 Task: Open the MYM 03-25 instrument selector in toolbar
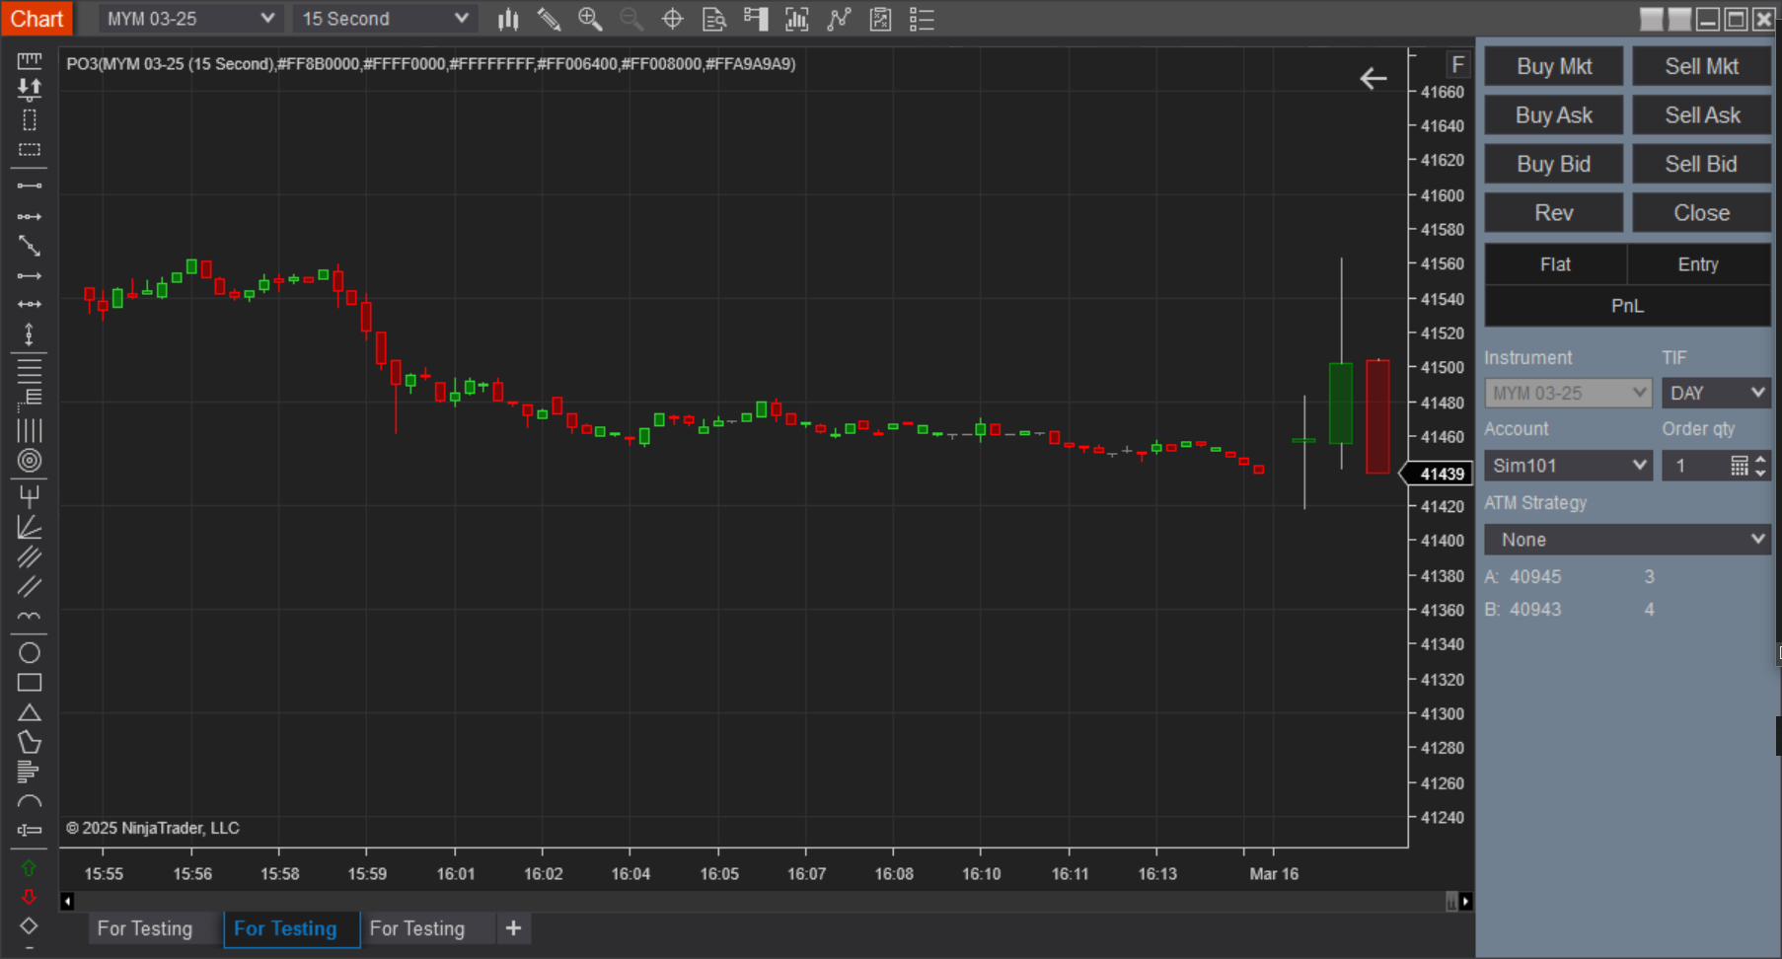point(190,19)
